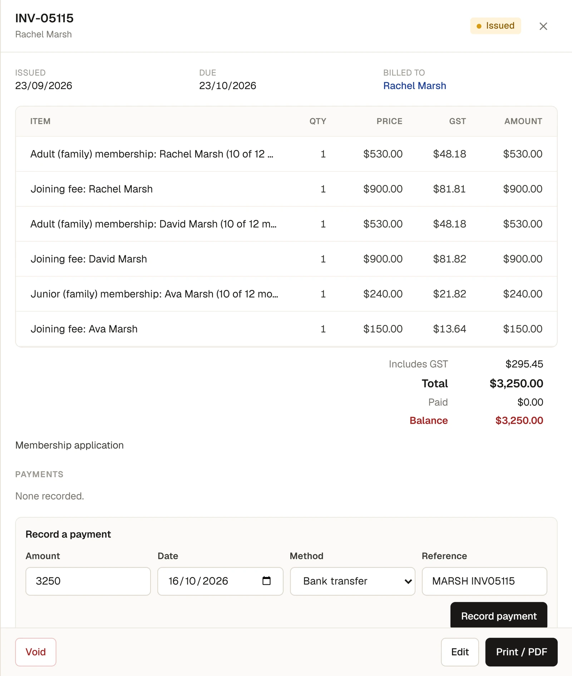
Task: Select the Joining fee: David Marsh row
Action: [286, 259]
